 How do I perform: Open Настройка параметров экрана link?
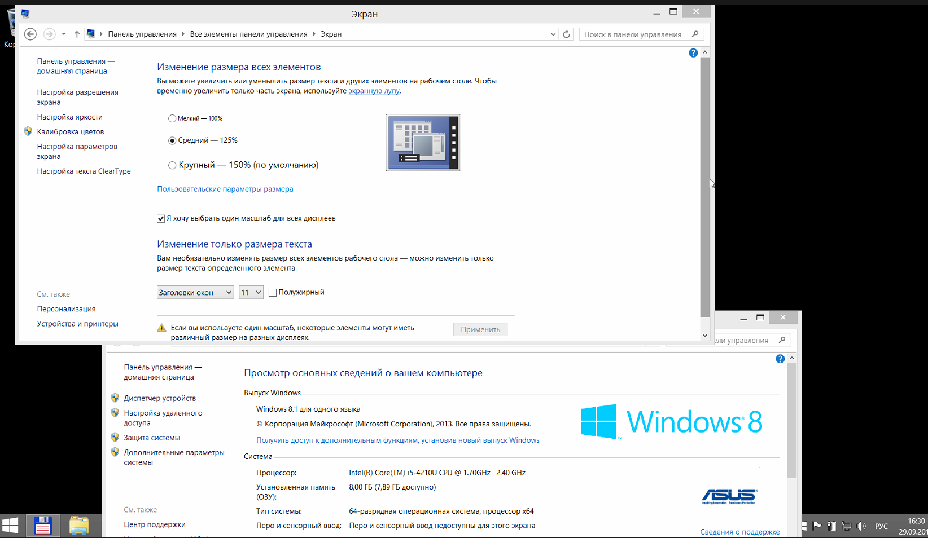pyautogui.click(x=77, y=151)
